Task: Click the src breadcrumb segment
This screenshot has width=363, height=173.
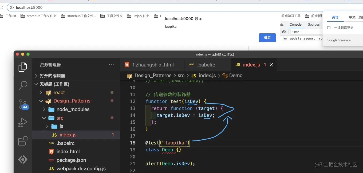Action: click(x=181, y=76)
